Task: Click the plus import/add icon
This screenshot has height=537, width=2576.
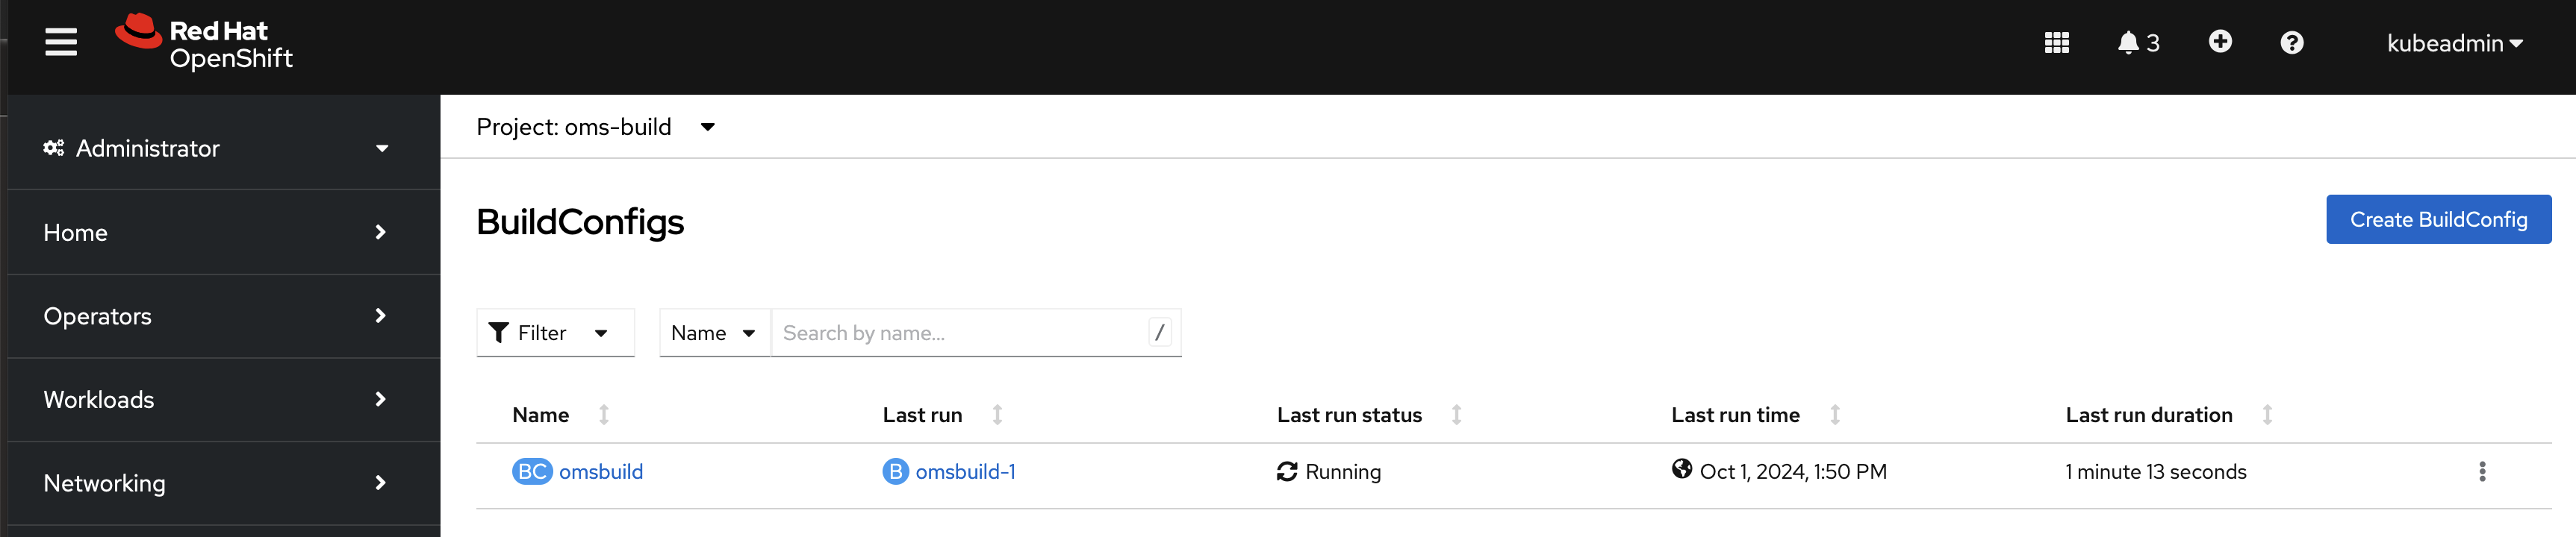Action: [2219, 42]
